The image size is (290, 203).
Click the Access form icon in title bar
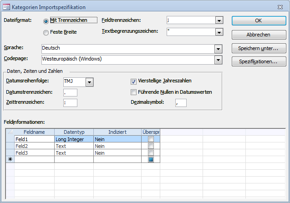click(6, 7)
